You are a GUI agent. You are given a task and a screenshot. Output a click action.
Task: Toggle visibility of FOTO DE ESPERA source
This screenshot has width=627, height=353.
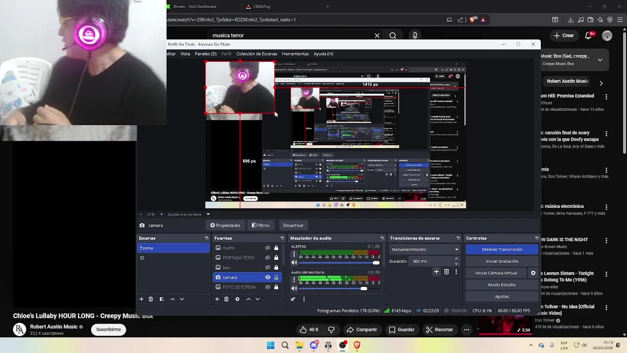coord(268,287)
